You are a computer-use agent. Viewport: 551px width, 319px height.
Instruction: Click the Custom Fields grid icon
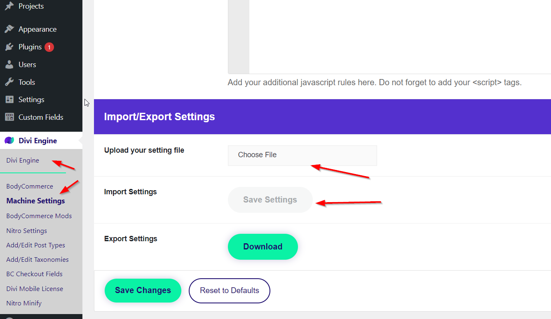click(9, 117)
